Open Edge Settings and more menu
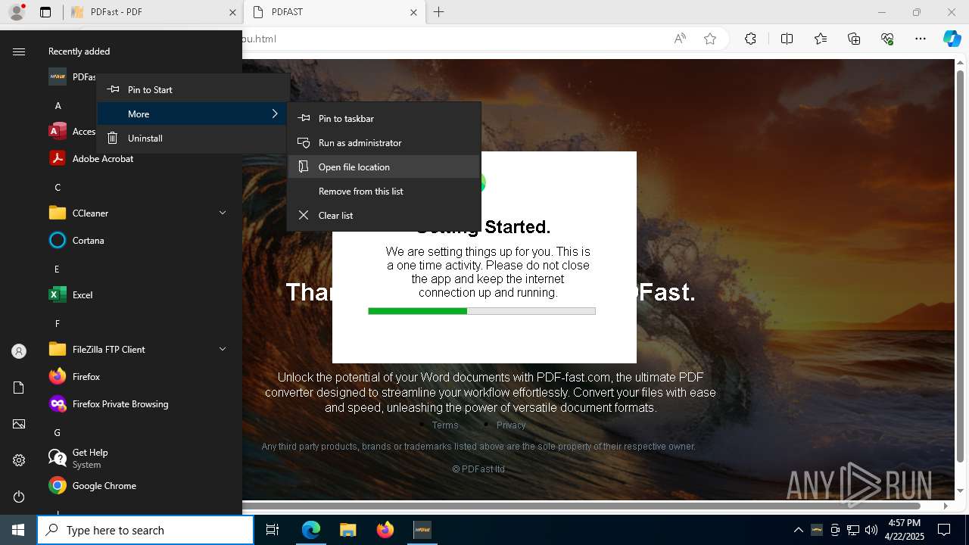The image size is (969, 545). (x=921, y=39)
